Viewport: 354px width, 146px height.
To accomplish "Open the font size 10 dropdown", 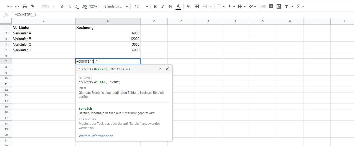I will click(x=141, y=6).
